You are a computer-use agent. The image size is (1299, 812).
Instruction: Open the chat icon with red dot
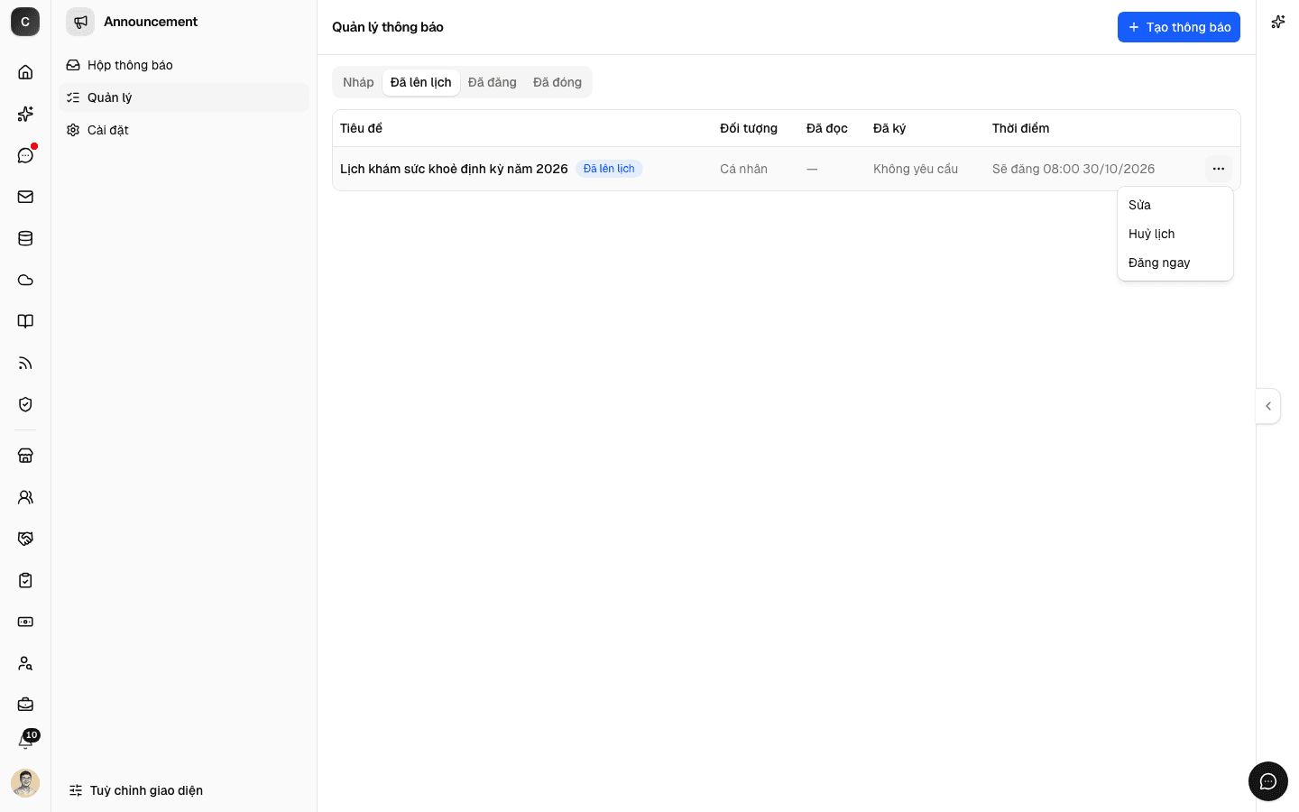[25, 155]
